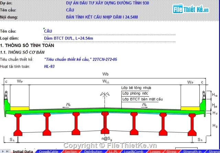Viewport: 220px width, 153px height.
Task: Open the Load&Comb sheet tab
Action: pos(133,152)
